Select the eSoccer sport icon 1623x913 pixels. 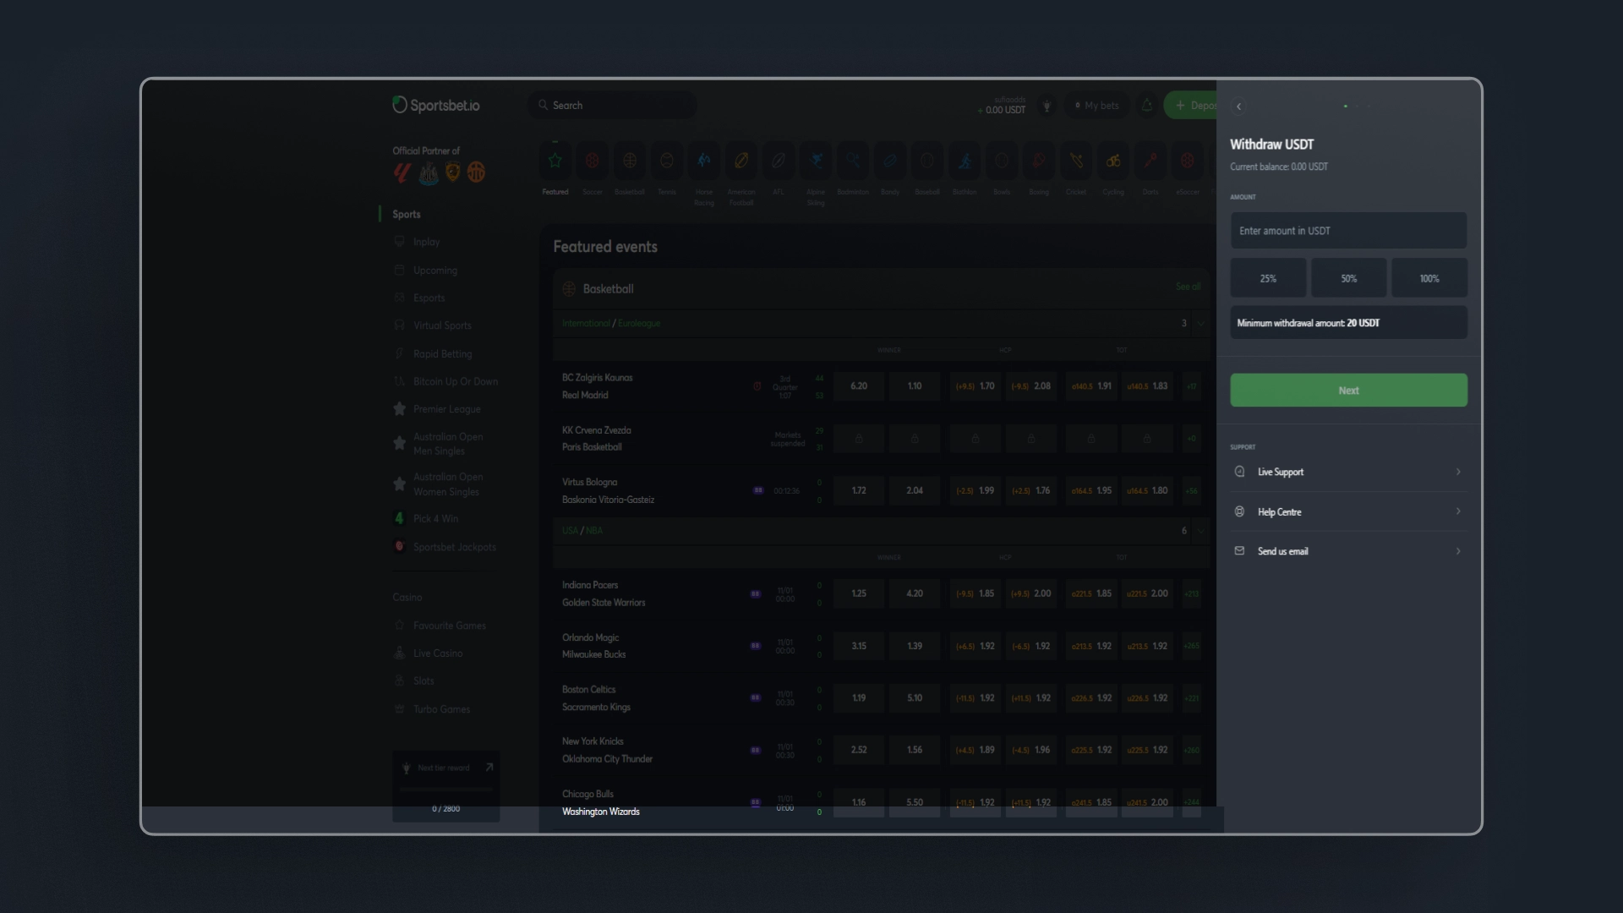(x=1189, y=161)
